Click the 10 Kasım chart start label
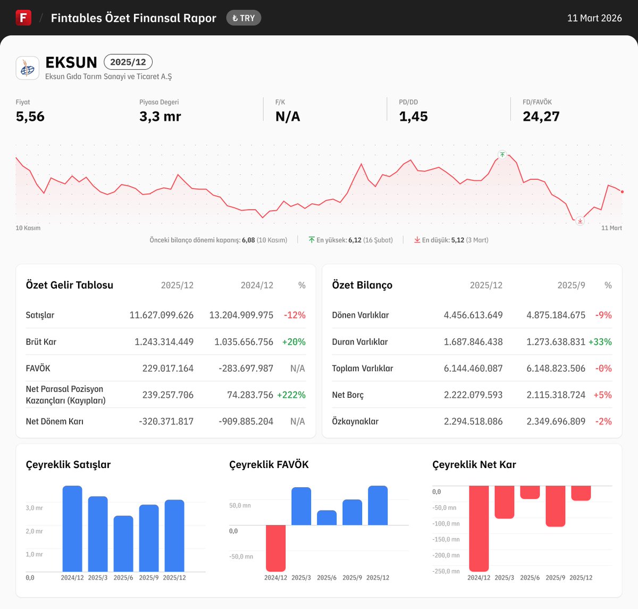This screenshot has height=609, width=638. 28,228
